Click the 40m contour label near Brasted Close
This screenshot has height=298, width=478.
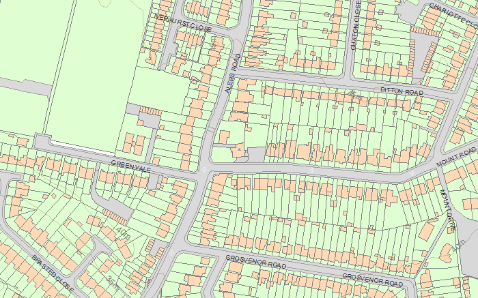pyautogui.click(x=123, y=234)
